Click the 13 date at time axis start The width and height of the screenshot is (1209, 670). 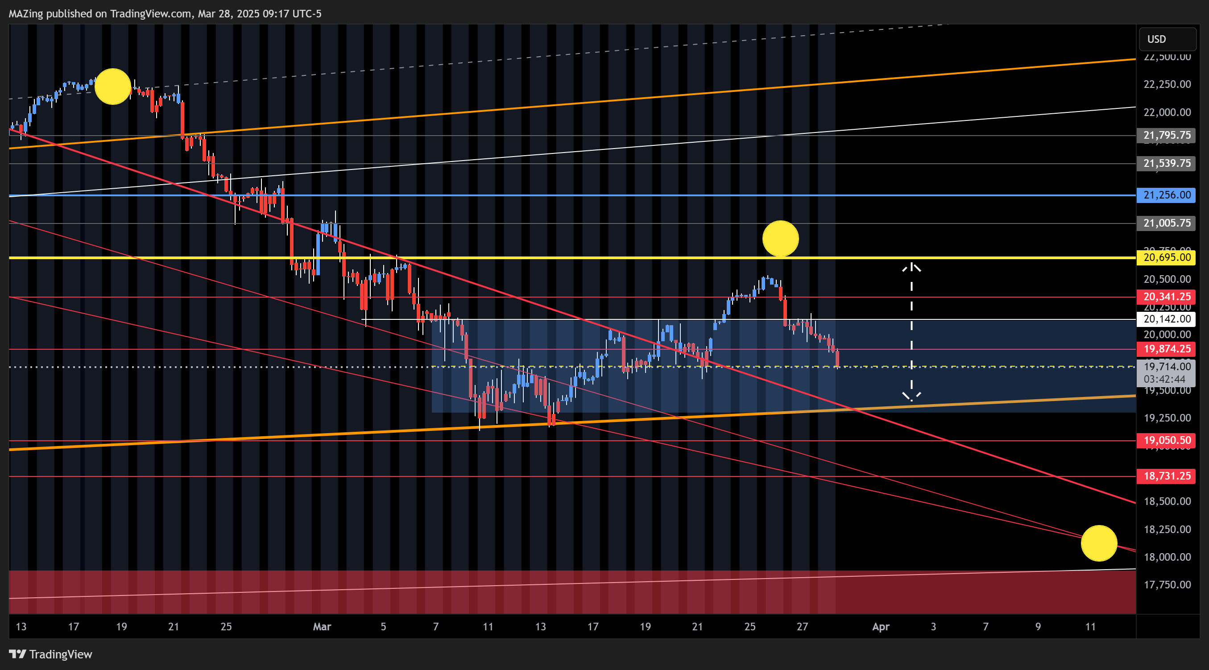click(21, 627)
